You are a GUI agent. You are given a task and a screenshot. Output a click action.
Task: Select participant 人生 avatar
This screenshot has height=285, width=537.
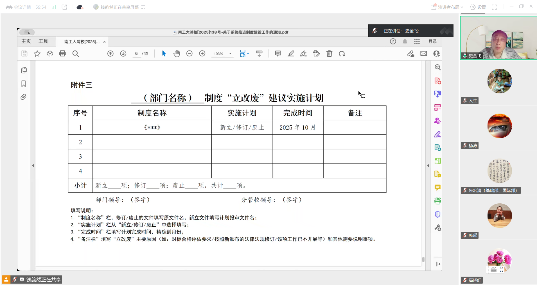click(x=499, y=81)
